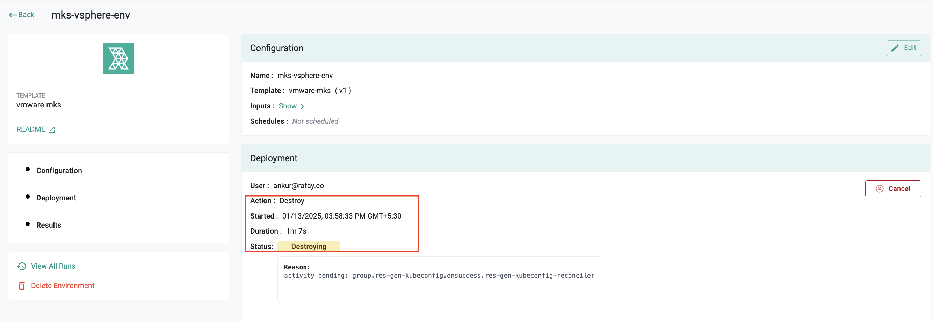Click the Duration value 1m 7s
933x321 pixels.
tap(296, 231)
